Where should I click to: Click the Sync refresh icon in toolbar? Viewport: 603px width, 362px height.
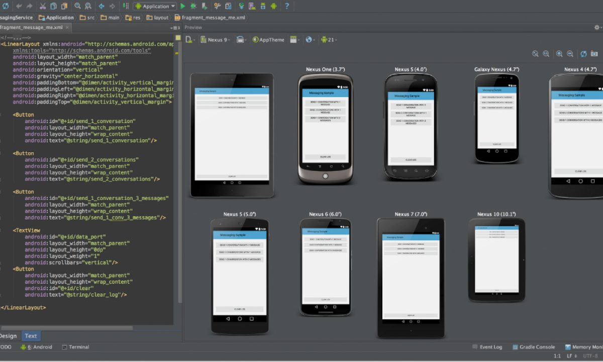pos(6,6)
